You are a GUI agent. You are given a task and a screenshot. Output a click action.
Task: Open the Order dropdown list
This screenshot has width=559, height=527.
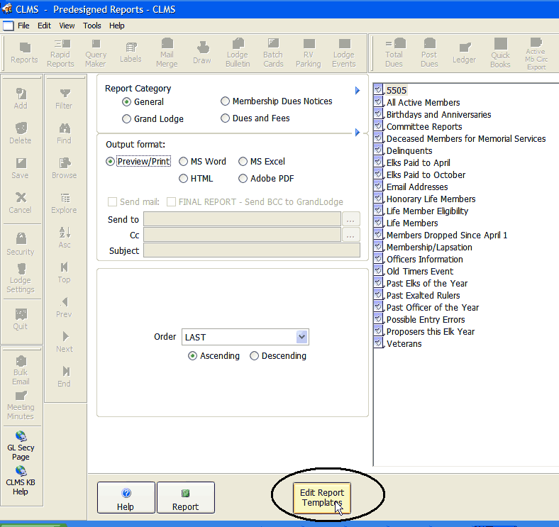pos(302,338)
